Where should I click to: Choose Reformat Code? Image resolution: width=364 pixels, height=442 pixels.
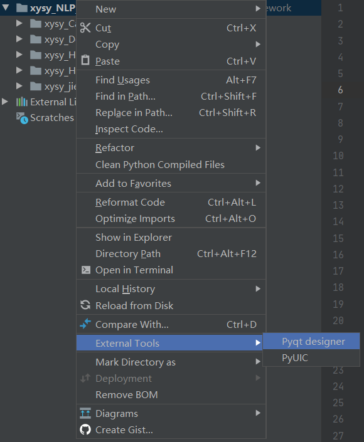[171, 202]
